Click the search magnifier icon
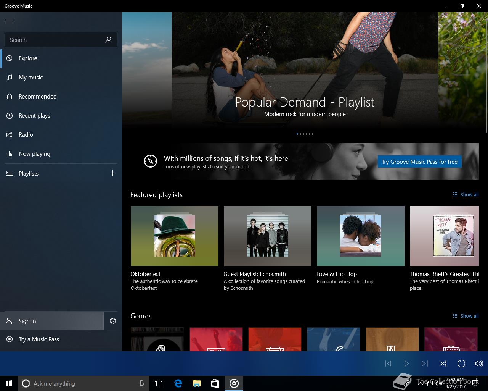488x391 pixels. tap(108, 40)
